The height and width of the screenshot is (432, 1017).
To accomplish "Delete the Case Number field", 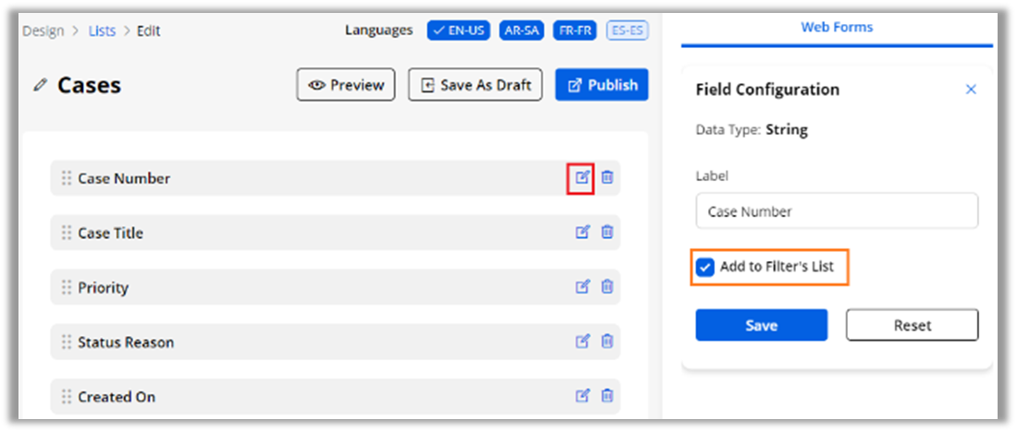I will pyautogui.click(x=607, y=177).
